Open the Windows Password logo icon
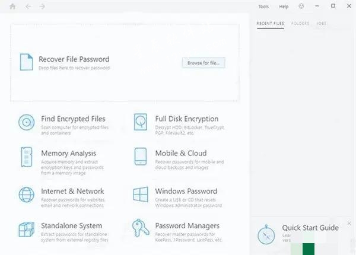Image resolution: width=356 pixels, height=255 pixels. point(141,195)
